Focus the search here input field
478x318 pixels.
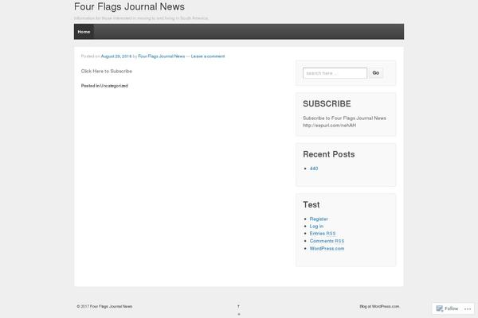click(335, 73)
